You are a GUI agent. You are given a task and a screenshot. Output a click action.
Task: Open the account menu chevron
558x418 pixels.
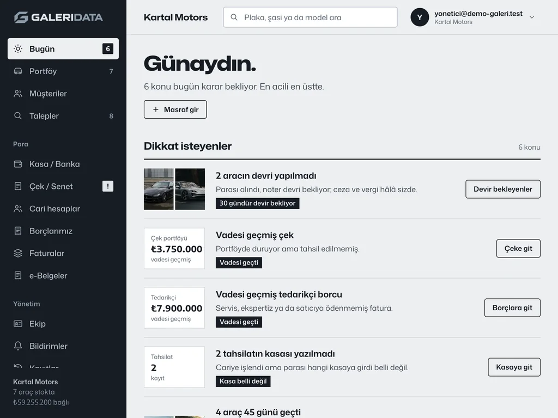(532, 17)
